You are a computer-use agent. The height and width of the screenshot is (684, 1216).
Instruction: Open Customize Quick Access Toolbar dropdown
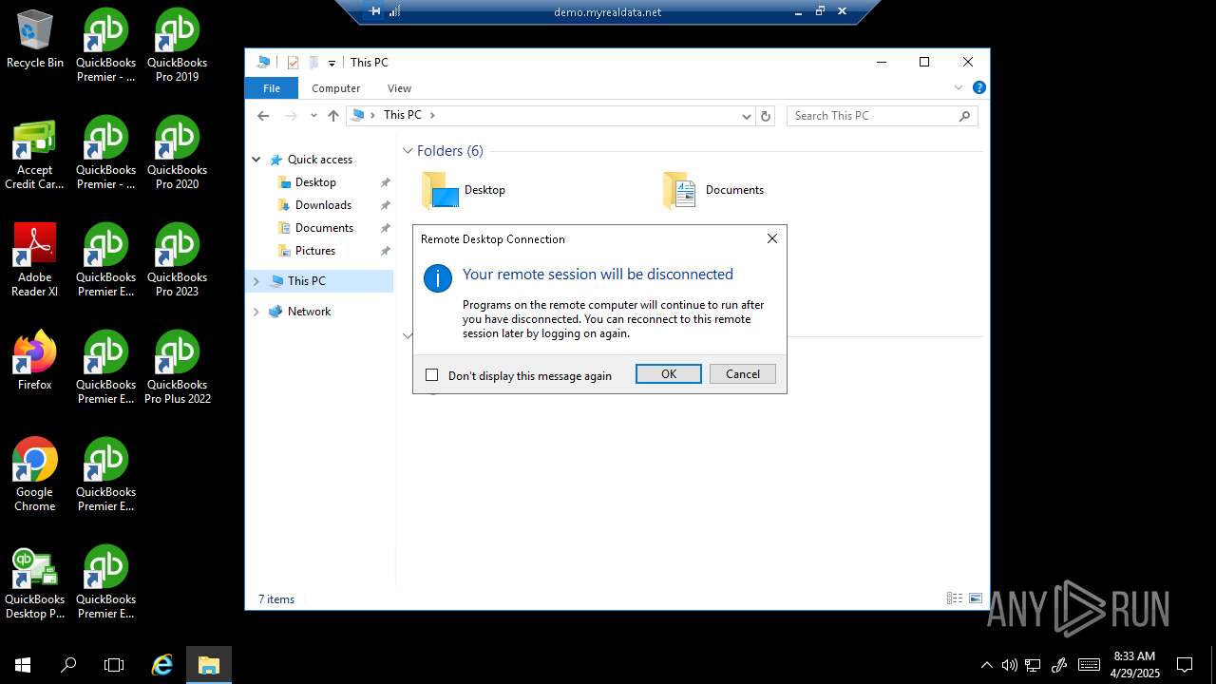tap(332, 64)
